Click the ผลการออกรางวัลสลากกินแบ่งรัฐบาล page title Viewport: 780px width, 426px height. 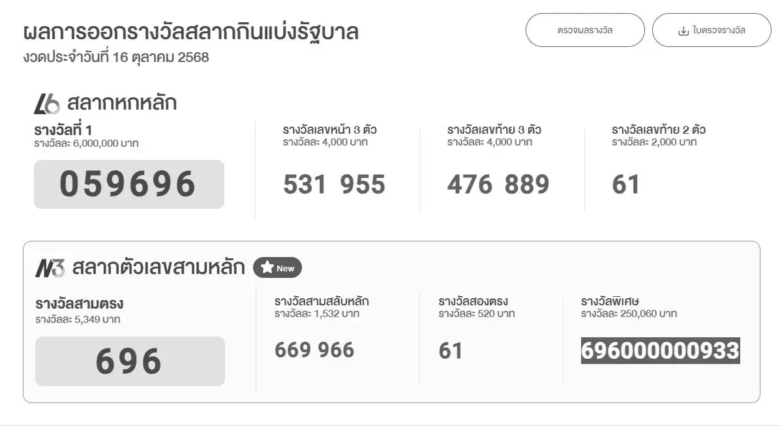point(190,31)
